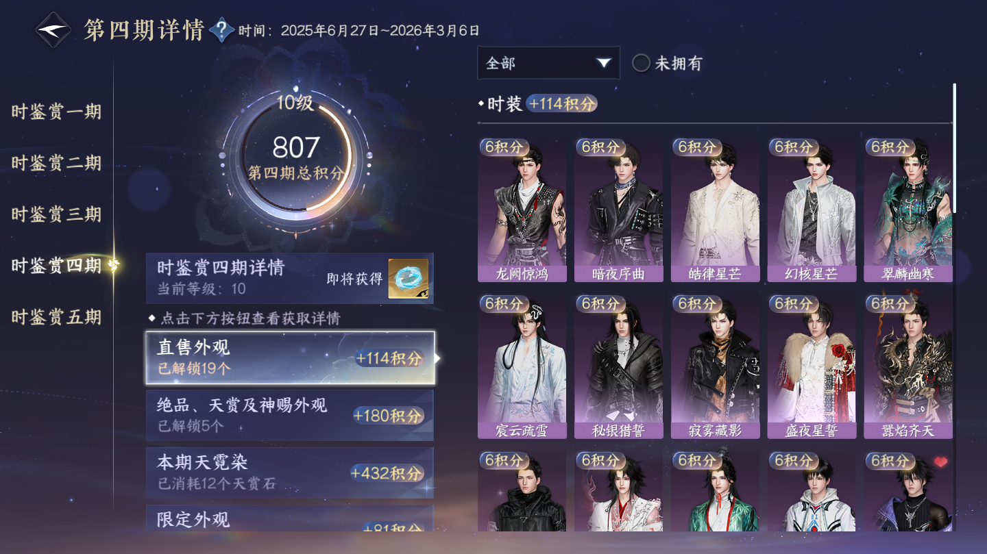Screen dimensions: 987x554
Task: Click the heart icon on last outfit
Action: click(940, 462)
